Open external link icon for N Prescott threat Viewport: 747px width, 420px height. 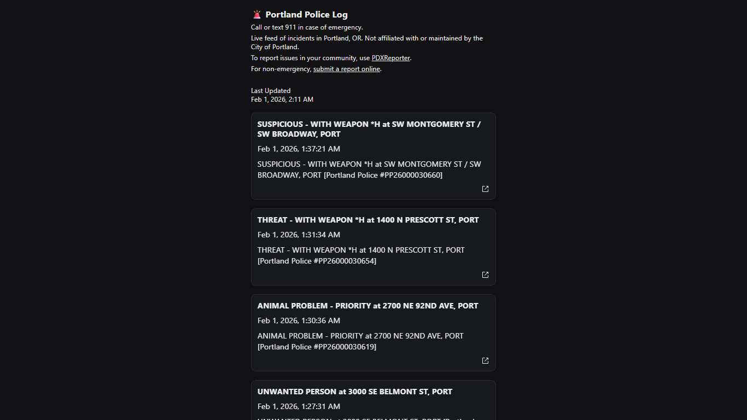[485, 275]
